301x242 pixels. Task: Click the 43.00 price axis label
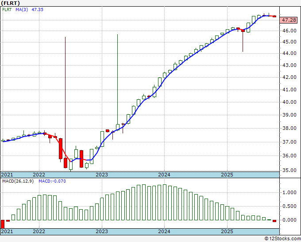pos(289,65)
